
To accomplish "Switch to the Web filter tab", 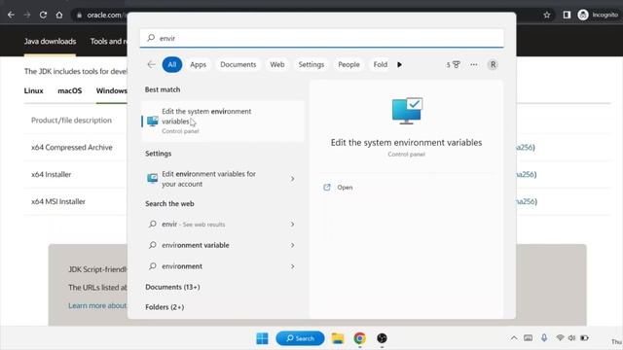I will (x=277, y=65).
